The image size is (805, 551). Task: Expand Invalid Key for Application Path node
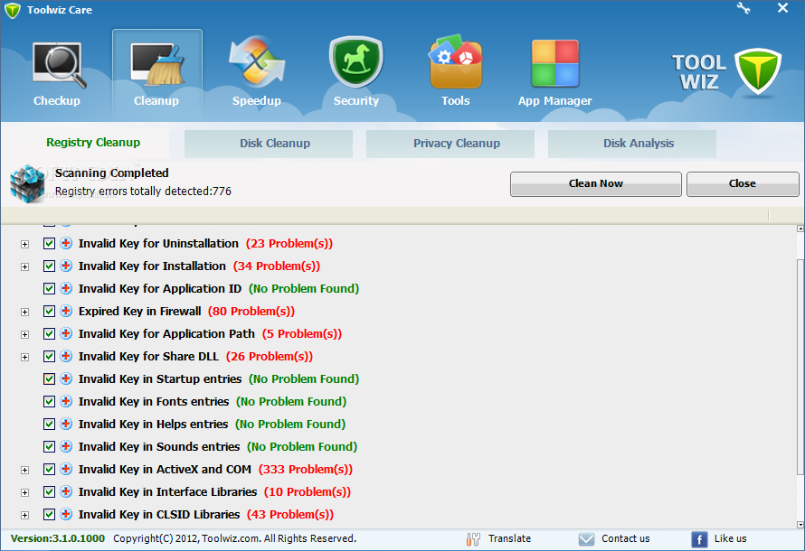(24, 335)
